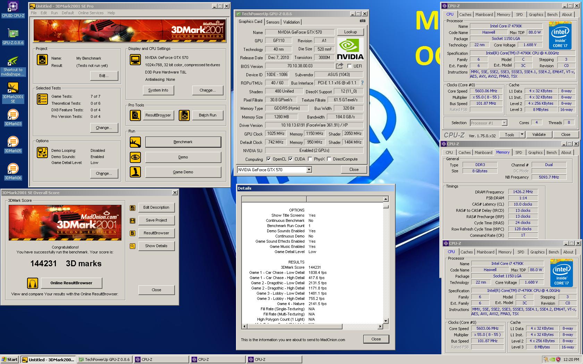Toggle the DirectCompute checkbox in GPU-Z

pos(329,159)
